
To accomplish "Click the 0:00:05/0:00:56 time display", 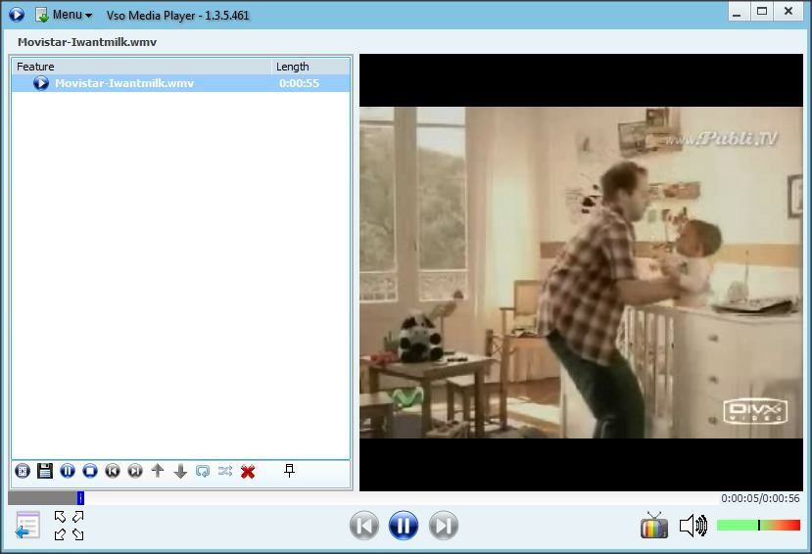I will [x=760, y=498].
